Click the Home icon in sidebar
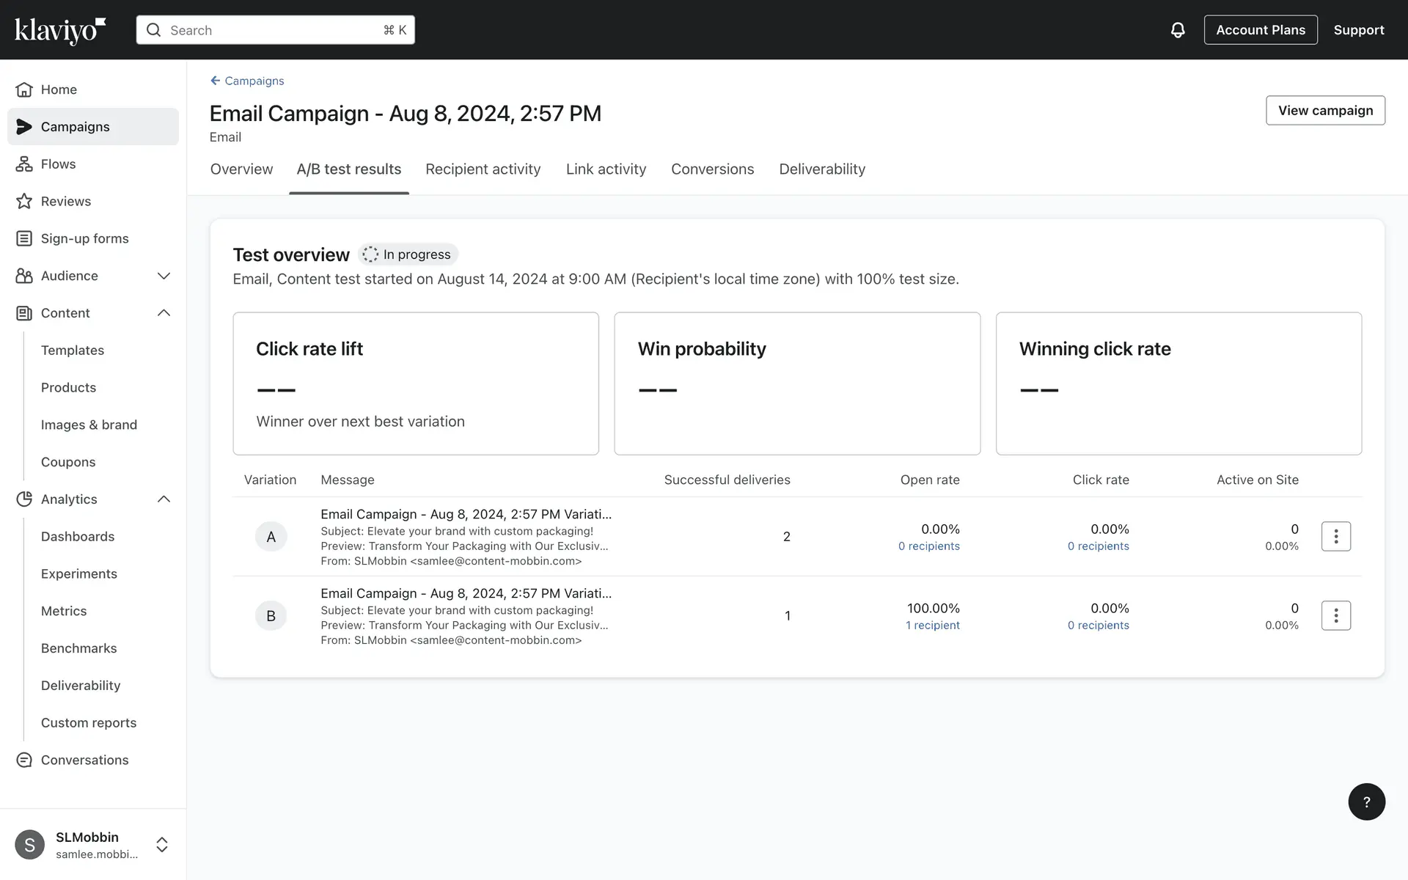This screenshot has height=880, width=1408. click(24, 89)
